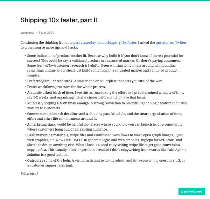Click the teal bar at the page top
Image resolution: width=210 pixels, height=199 pixels.
[x=105, y=1]
